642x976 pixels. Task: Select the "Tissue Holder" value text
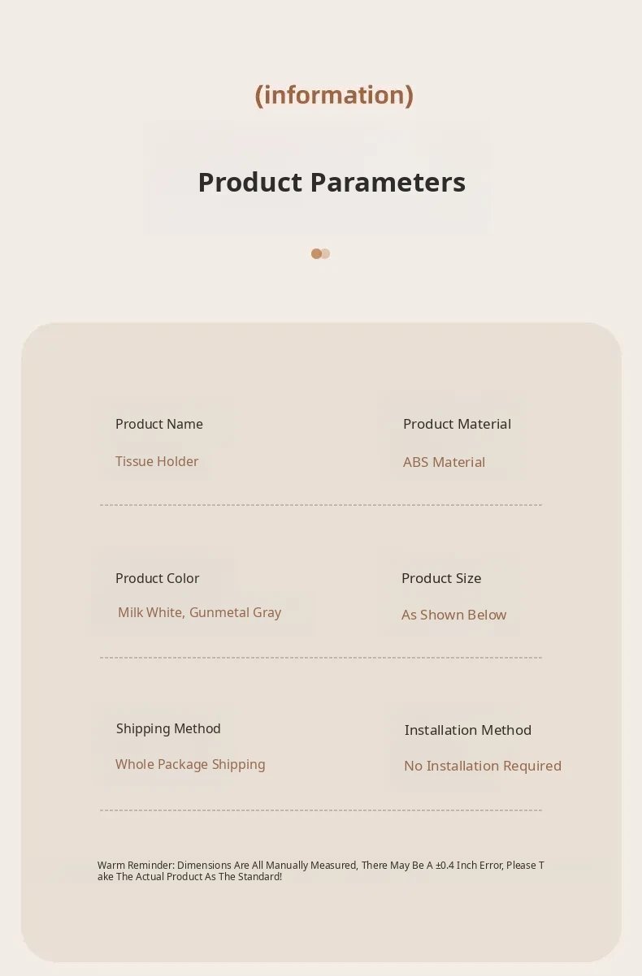[x=157, y=461]
